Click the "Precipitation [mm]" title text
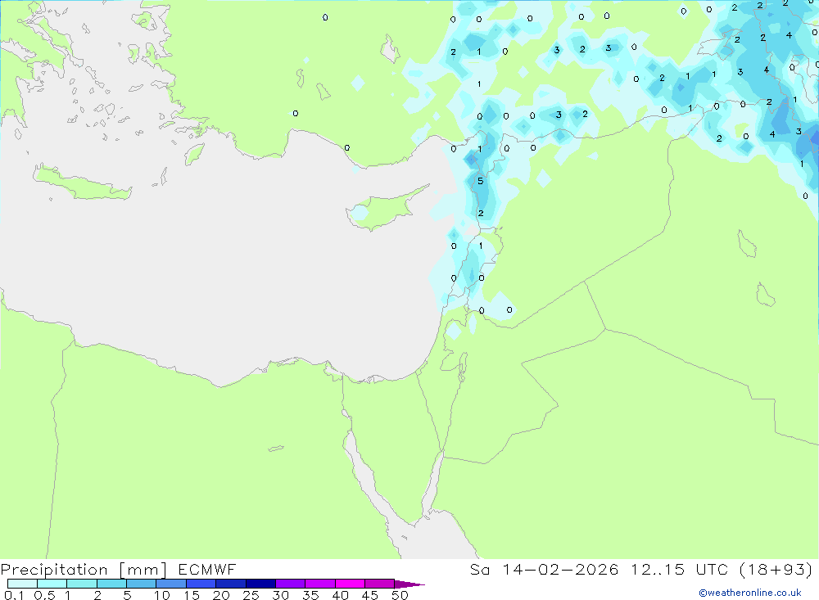819x600 pixels. tap(84, 570)
